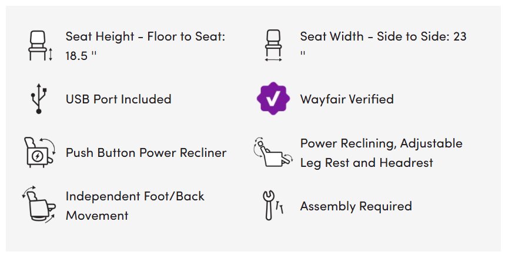Open the 'Wayfair Verified' label

(x=347, y=99)
